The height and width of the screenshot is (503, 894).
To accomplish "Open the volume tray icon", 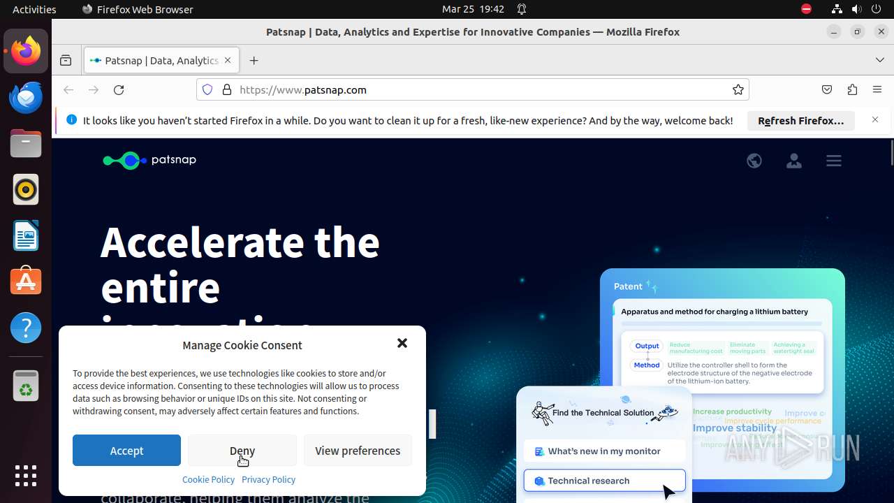I will pos(857,9).
